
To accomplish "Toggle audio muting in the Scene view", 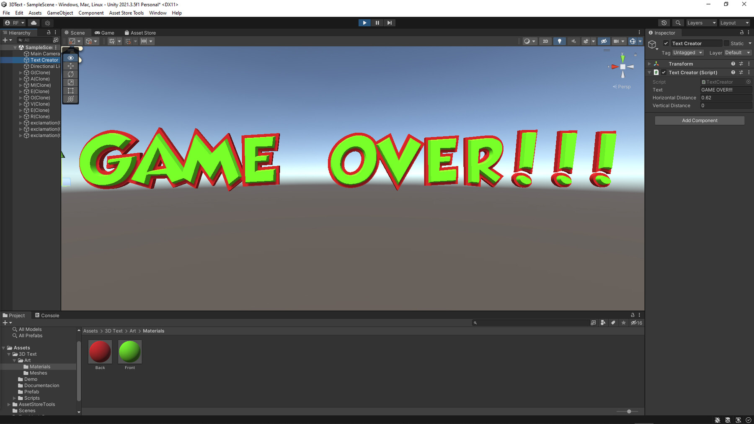I will [573, 41].
